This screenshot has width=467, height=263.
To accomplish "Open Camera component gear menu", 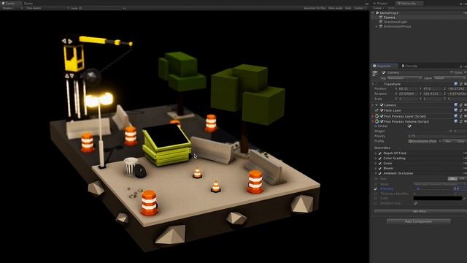I will [466, 105].
